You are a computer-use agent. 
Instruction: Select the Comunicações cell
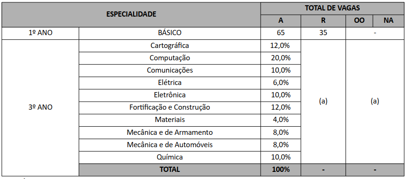pyautogui.click(x=170, y=70)
